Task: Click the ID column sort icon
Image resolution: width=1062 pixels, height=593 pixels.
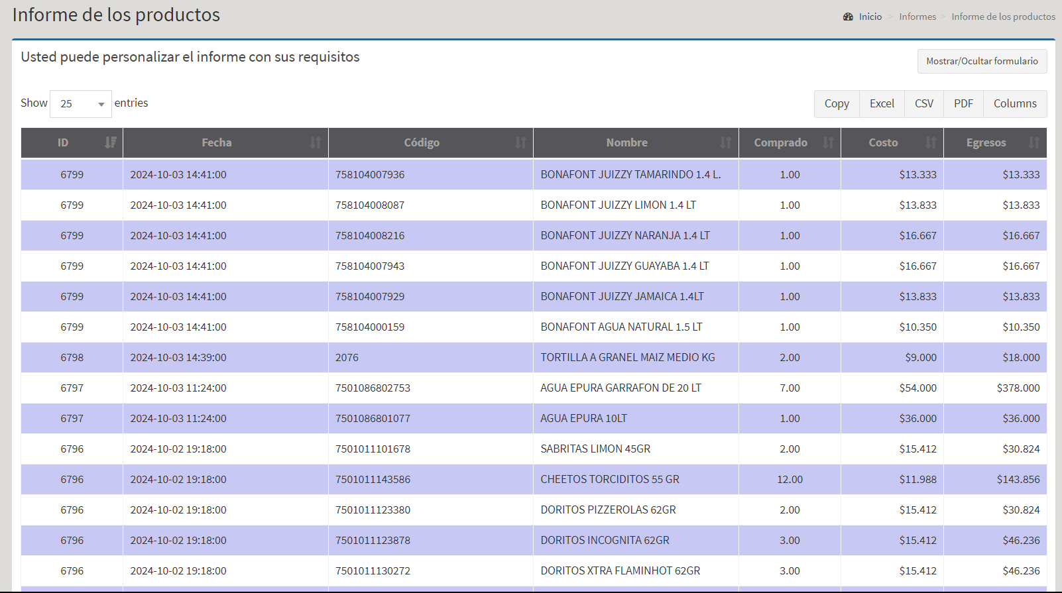Action: (x=110, y=142)
